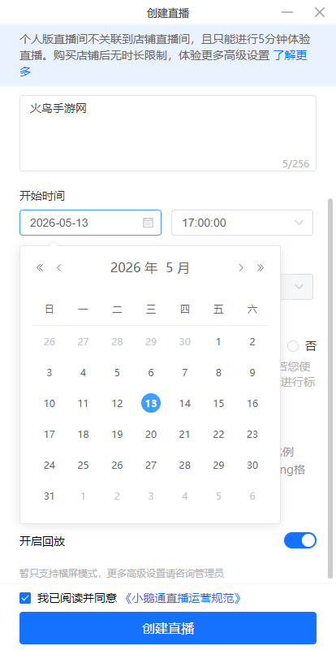Go to previous year with the double-left arrow
The height and width of the screenshot is (663, 336).
(40, 267)
